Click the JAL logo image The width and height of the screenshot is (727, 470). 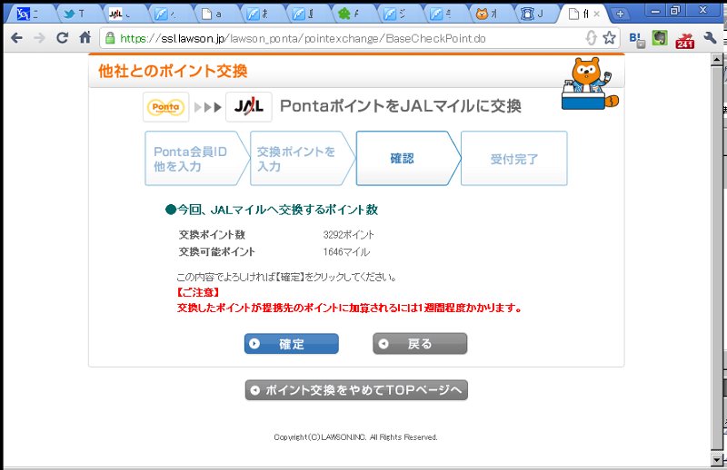coord(248,107)
